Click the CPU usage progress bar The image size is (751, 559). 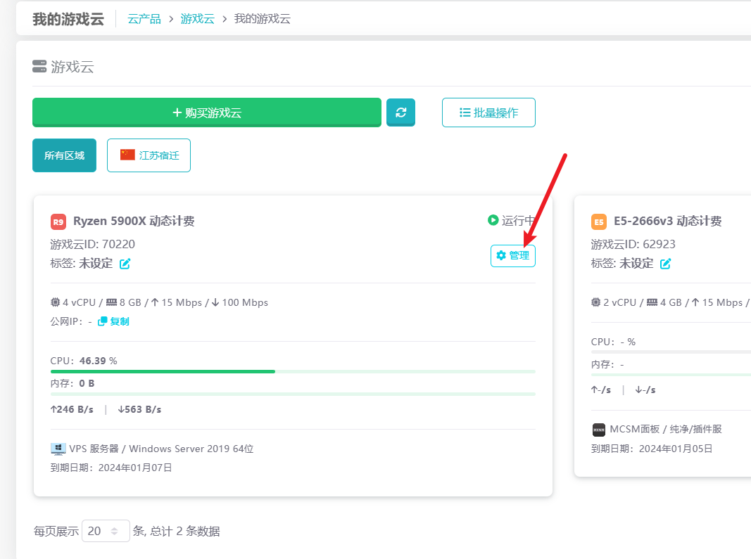click(292, 371)
